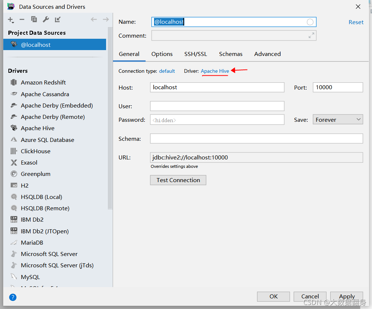Image resolution: width=372 pixels, height=309 pixels.
Task: Click the Password hidden field
Action: pyautogui.click(x=217, y=120)
